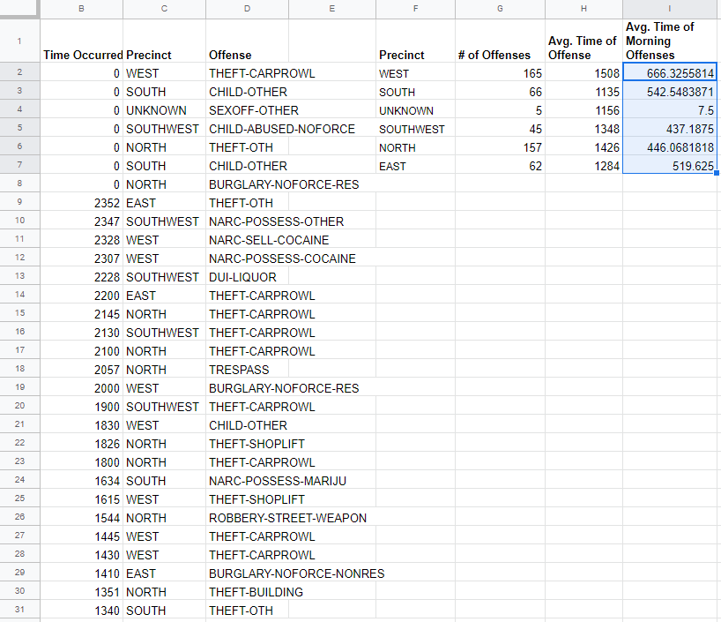The image size is (721, 622).
Task: Click time cell showing 2228
Action: pyautogui.click(x=81, y=276)
